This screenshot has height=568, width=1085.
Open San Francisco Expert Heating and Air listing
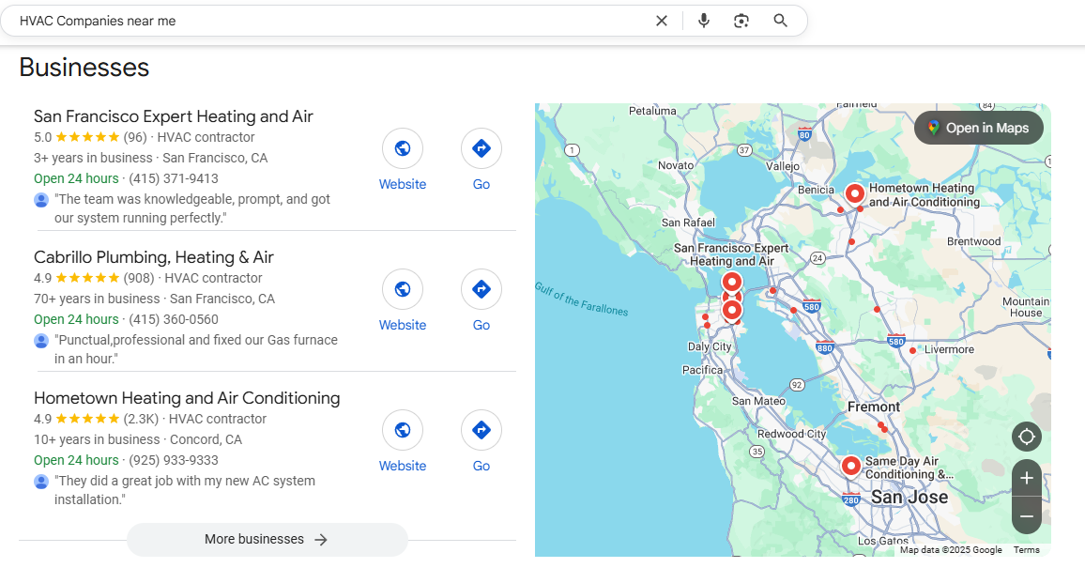pos(174,116)
